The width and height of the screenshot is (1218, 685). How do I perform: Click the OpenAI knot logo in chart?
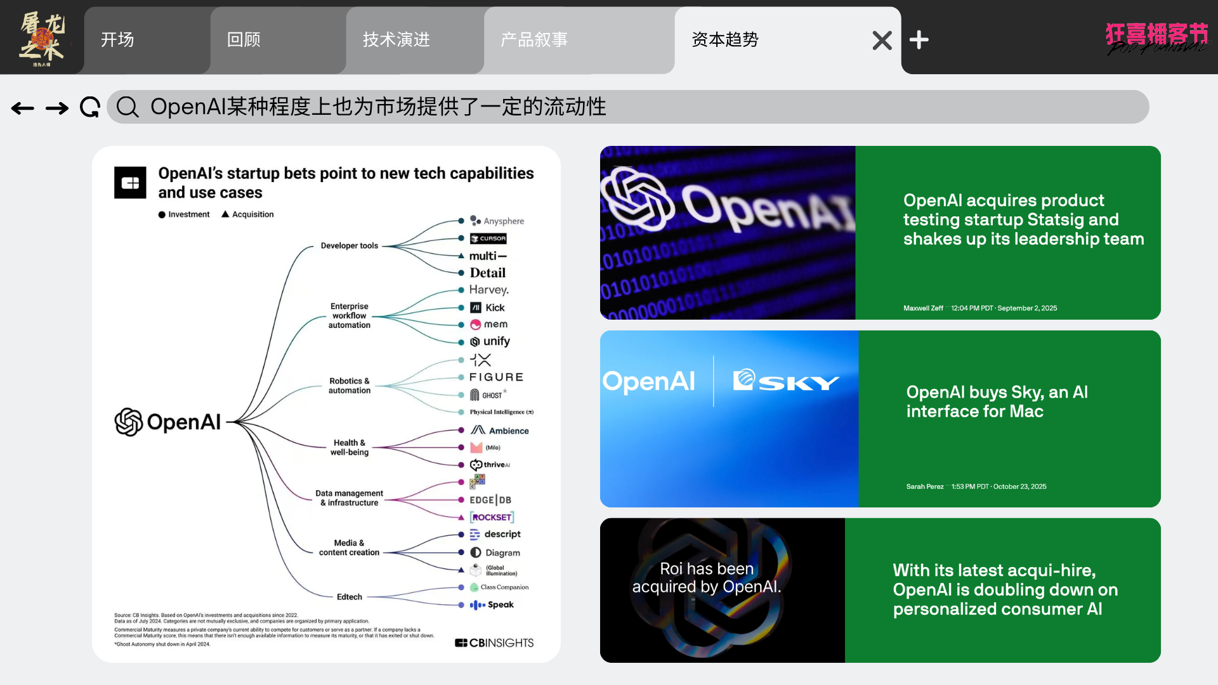[x=129, y=422]
